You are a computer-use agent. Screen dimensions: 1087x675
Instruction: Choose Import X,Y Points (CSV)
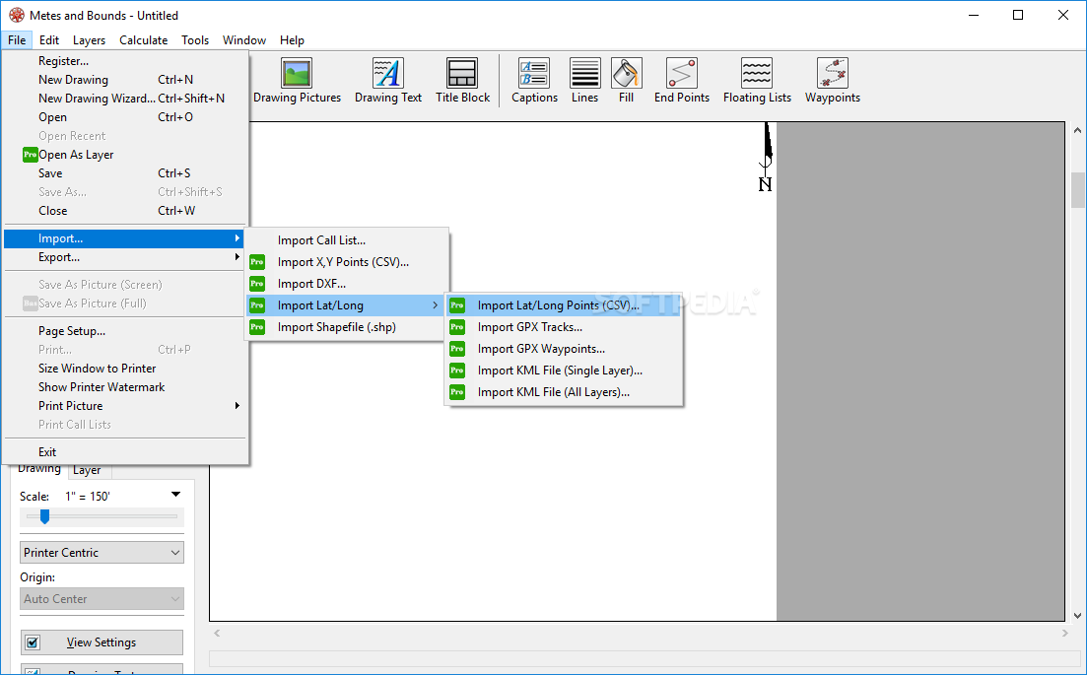point(345,262)
